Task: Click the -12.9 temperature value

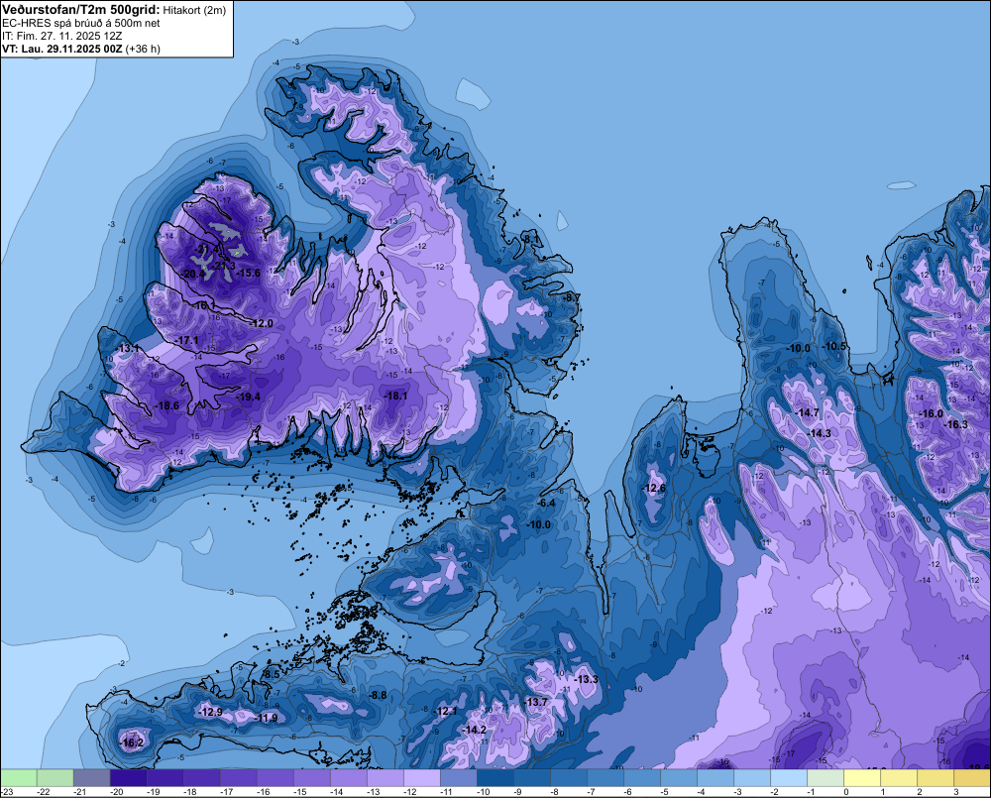Action: 210,712
